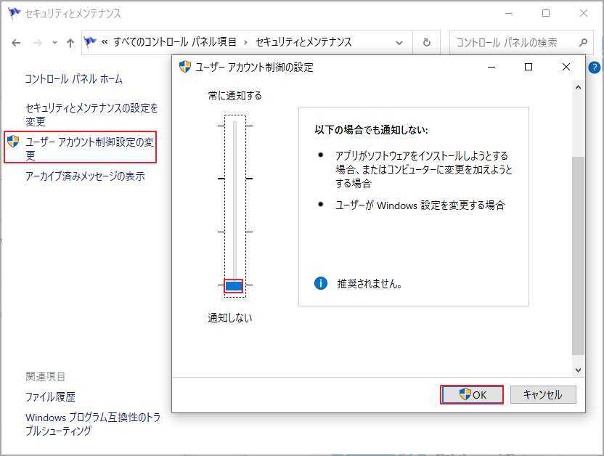
Task: Click the UAC slider second notch level
Action: pyautogui.click(x=234, y=179)
